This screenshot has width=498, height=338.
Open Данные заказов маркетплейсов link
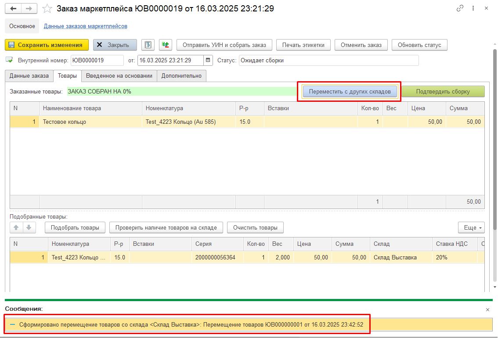(x=86, y=26)
